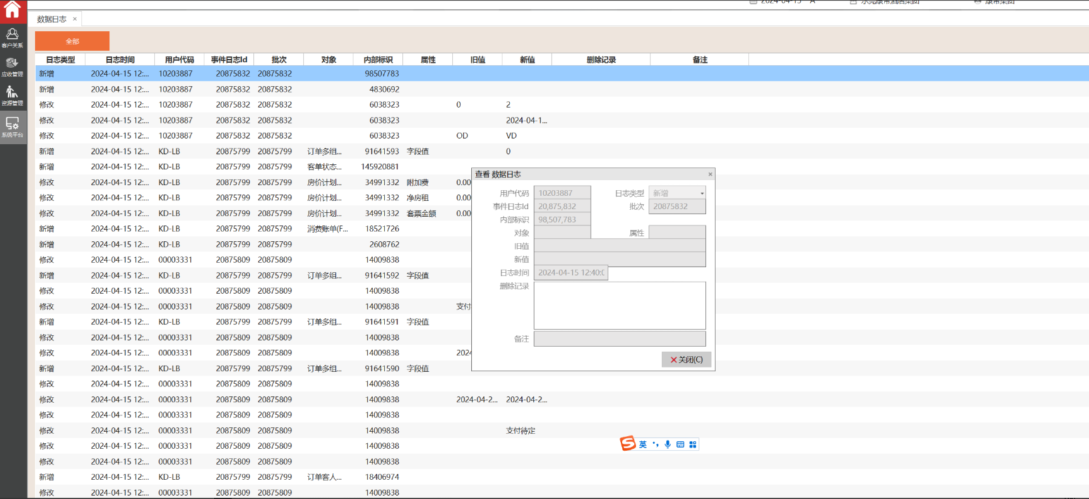1089x499 pixels.
Task: Click the orange 全部 filter button
Action: click(x=72, y=41)
